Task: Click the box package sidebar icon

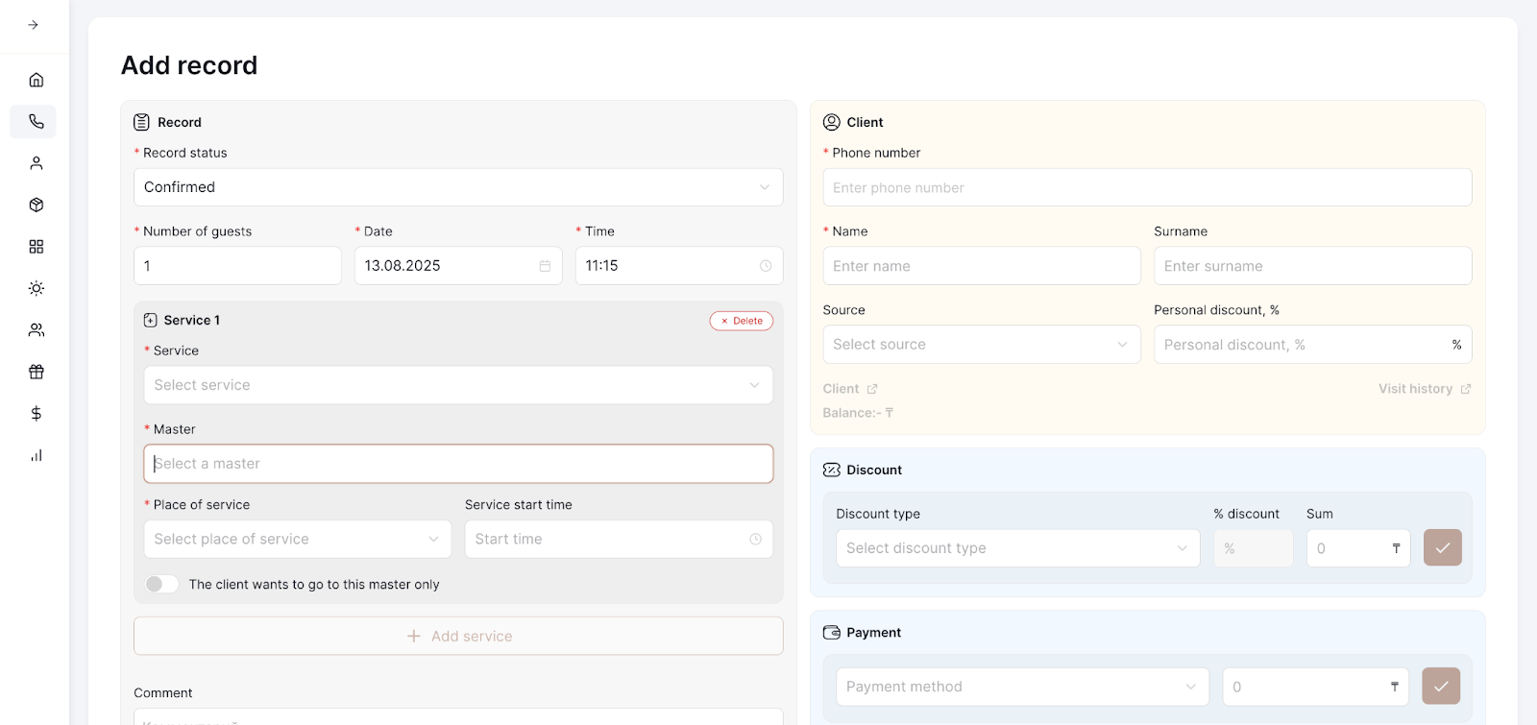Action: coord(37,205)
